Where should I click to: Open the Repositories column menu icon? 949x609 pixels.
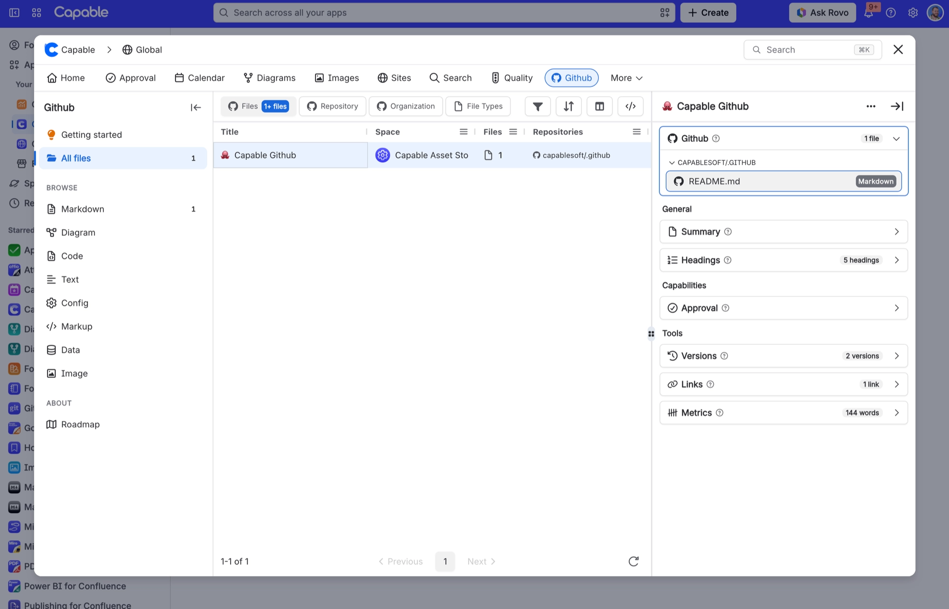point(637,132)
